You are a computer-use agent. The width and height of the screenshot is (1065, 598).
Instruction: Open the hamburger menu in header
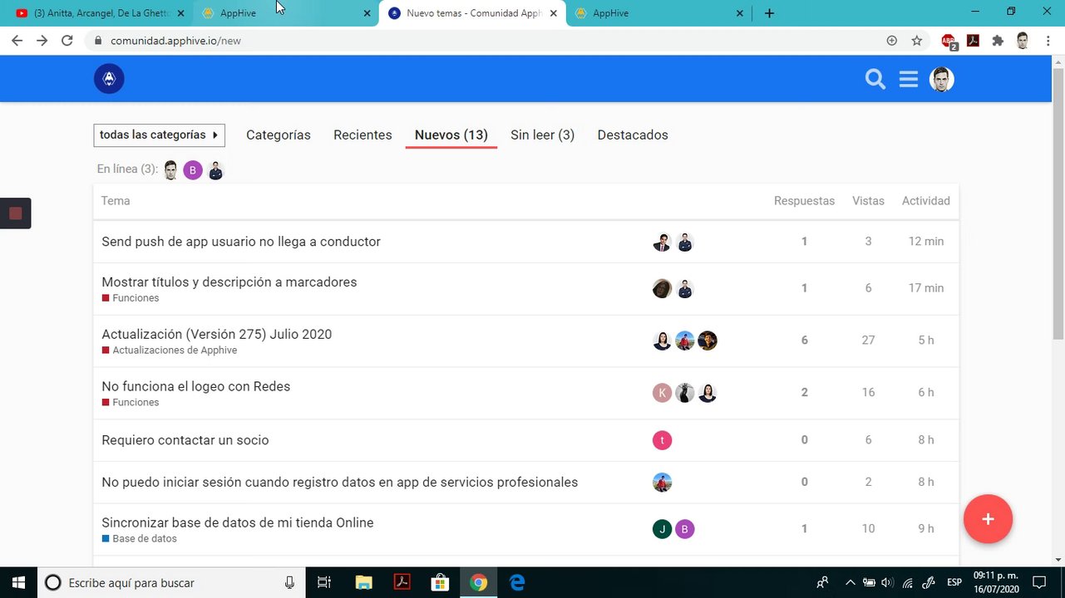[x=908, y=79]
